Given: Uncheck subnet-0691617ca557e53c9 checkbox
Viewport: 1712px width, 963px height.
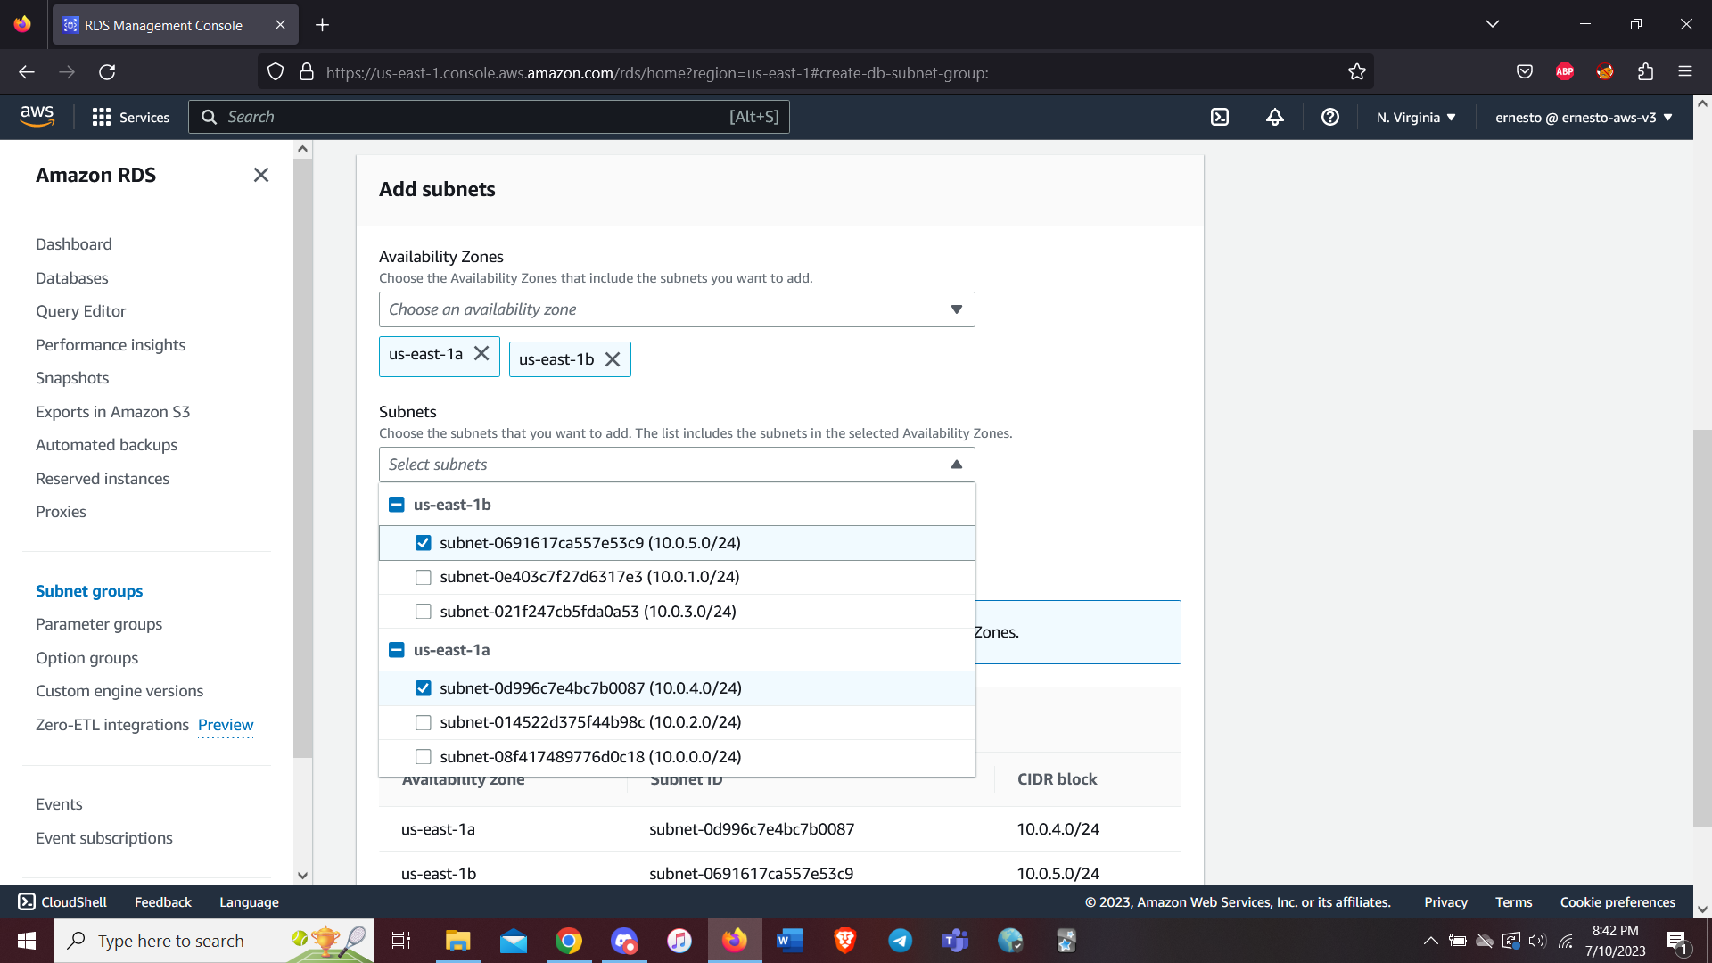Looking at the screenshot, I should pos(424,543).
